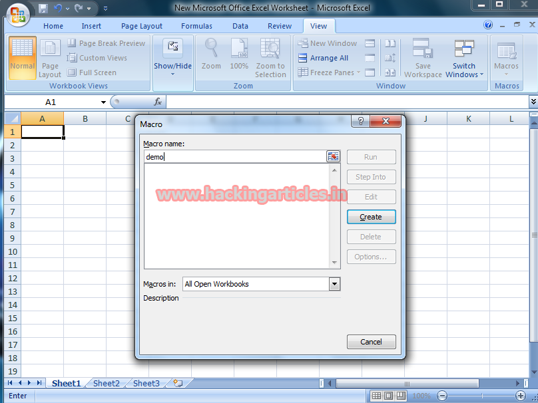The width and height of the screenshot is (538, 403).
Task: Click the Create button in Macro dialog
Action: tap(372, 217)
